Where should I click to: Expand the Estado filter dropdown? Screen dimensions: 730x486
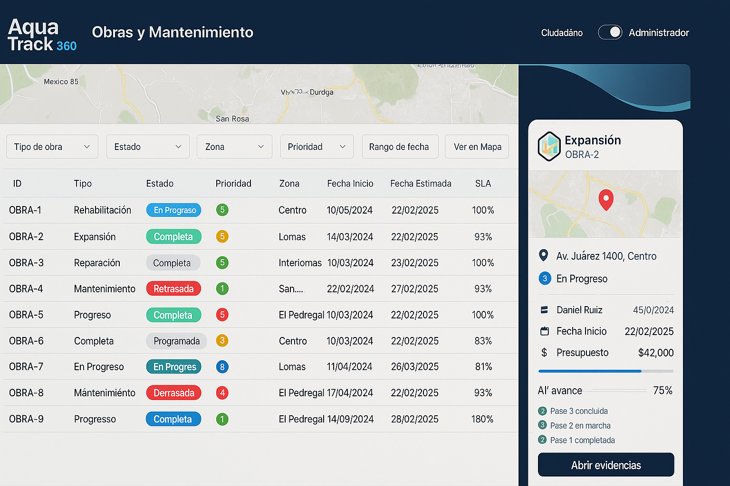[x=148, y=147]
